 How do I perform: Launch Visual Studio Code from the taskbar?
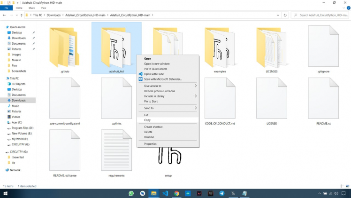pos(165,193)
